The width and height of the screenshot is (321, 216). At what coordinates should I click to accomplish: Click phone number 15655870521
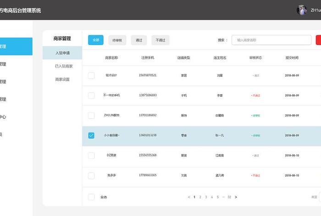pyautogui.click(x=148, y=75)
